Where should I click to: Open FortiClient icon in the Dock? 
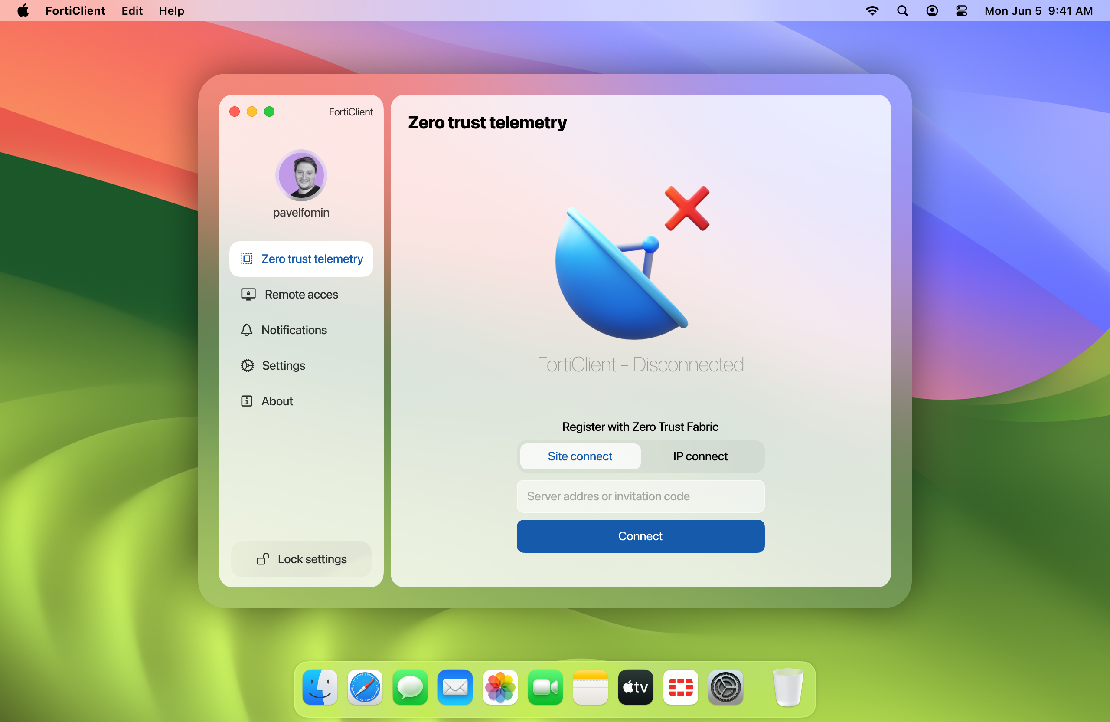click(x=680, y=687)
